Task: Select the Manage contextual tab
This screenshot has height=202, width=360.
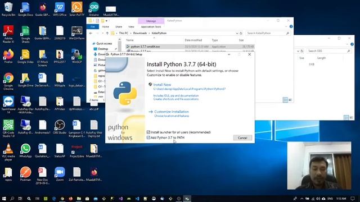Action: pyautogui.click(x=151, y=21)
